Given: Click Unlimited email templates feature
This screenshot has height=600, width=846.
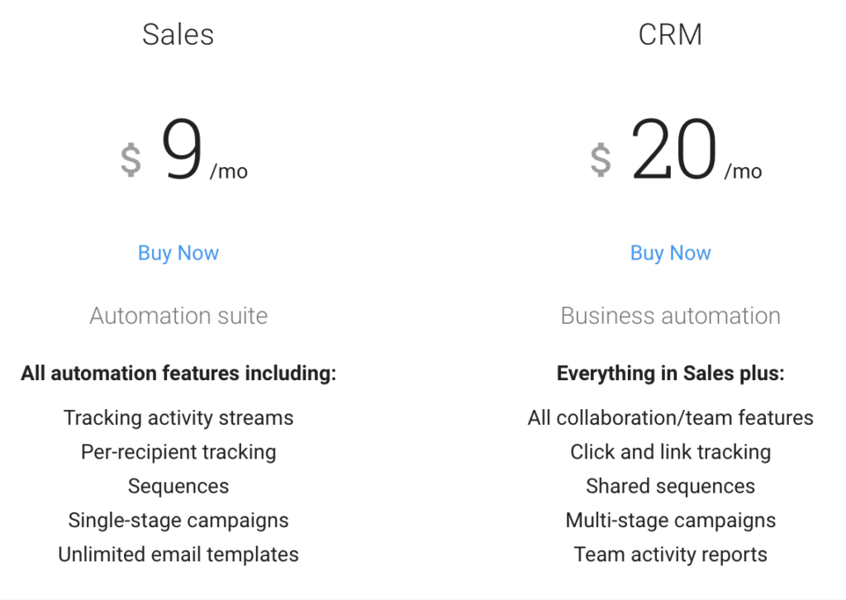Looking at the screenshot, I should (178, 555).
